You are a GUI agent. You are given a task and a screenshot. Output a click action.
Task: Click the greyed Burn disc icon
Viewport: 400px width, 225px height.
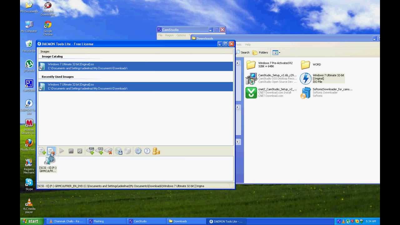click(x=127, y=151)
